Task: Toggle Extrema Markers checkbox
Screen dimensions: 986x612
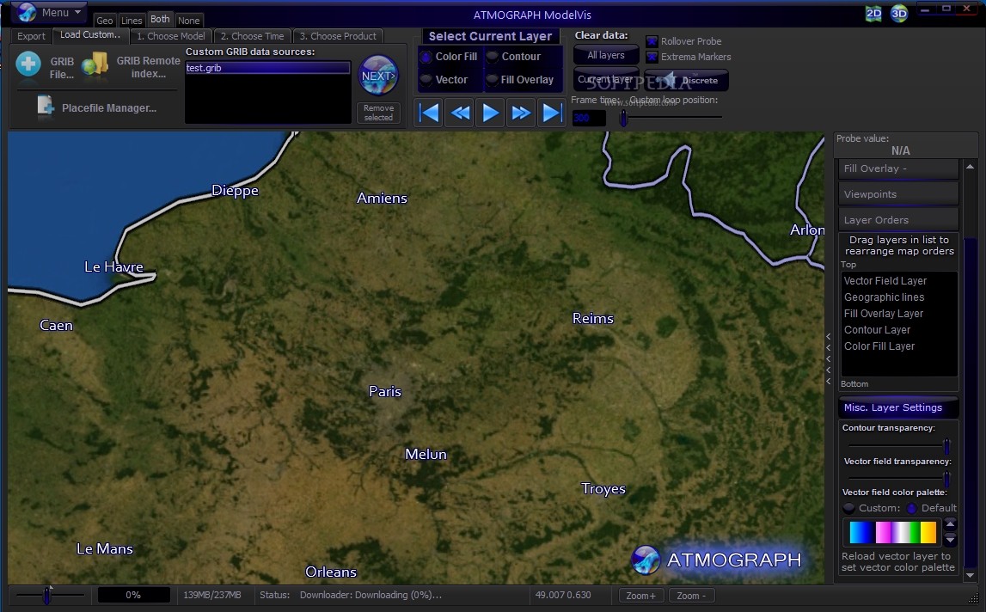Action: click(652, 58)
